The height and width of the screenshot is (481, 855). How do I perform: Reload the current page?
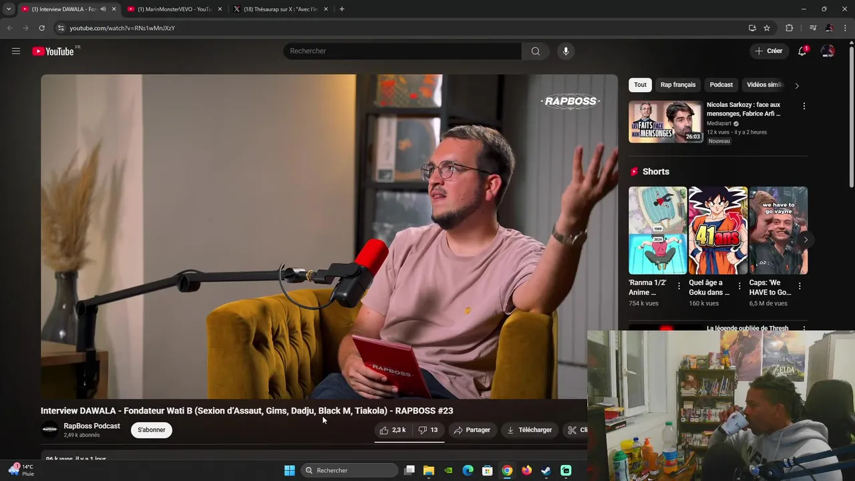(x=41, y=28)
